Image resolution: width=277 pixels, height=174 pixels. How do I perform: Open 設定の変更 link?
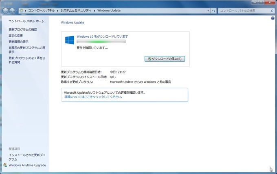pyautogui.click(x=16, y=36)
